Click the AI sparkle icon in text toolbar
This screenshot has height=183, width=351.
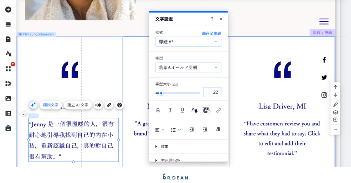click(x=33, y=105)
